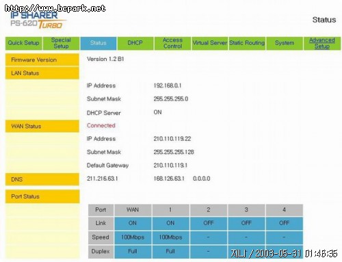Screen dimensions: 342x262
Task: Click the Status page title at top right
Action: tap(324, 20)
